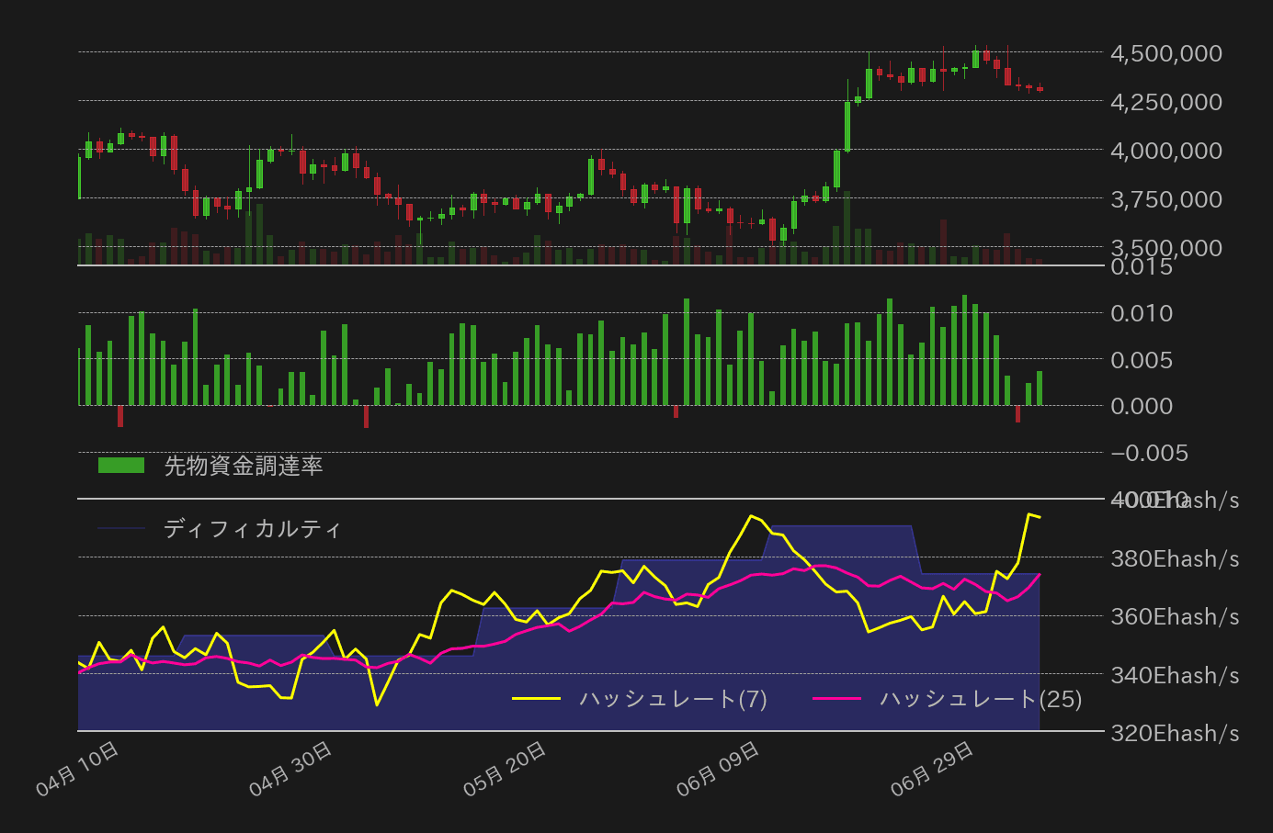Screen dimensions: 1273x833
Task: Click the −0.005 funding rate axis label
Action: click(x=1149, y=453)
